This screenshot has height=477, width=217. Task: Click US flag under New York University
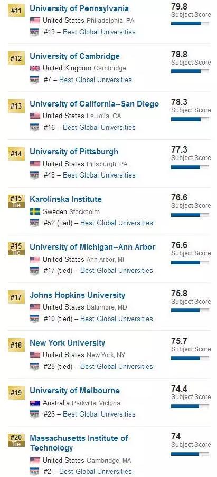(35, 355)
